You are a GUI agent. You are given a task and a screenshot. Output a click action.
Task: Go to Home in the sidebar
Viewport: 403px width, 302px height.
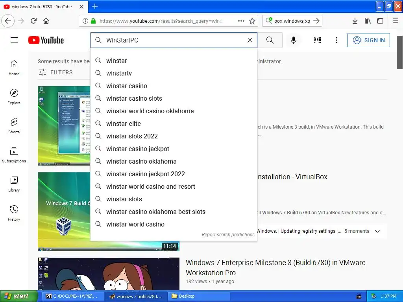tap(14, 68)
